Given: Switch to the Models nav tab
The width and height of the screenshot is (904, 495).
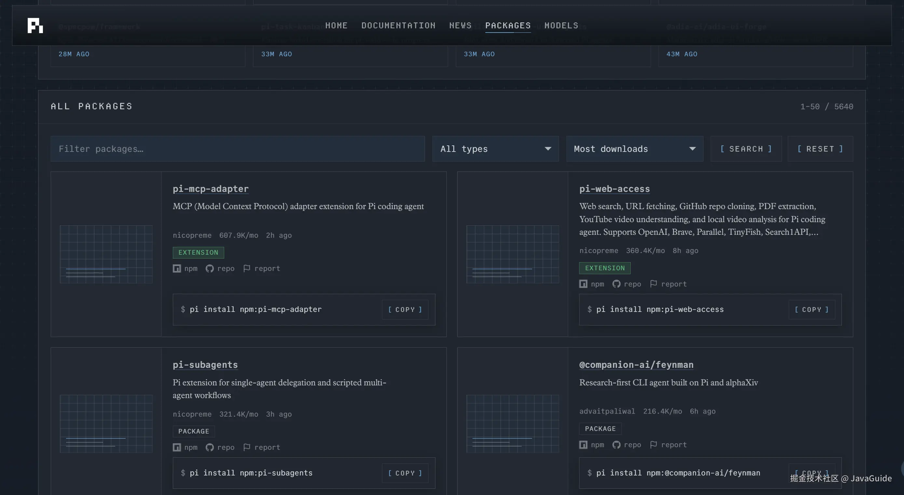Looking at the screenshot, I should pos(561,26).
